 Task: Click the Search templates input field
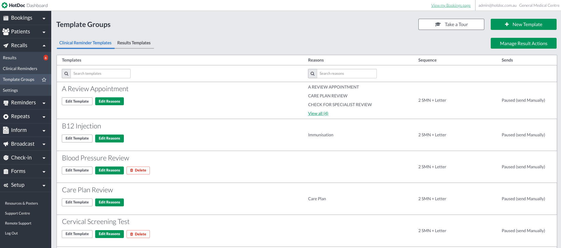100,74
